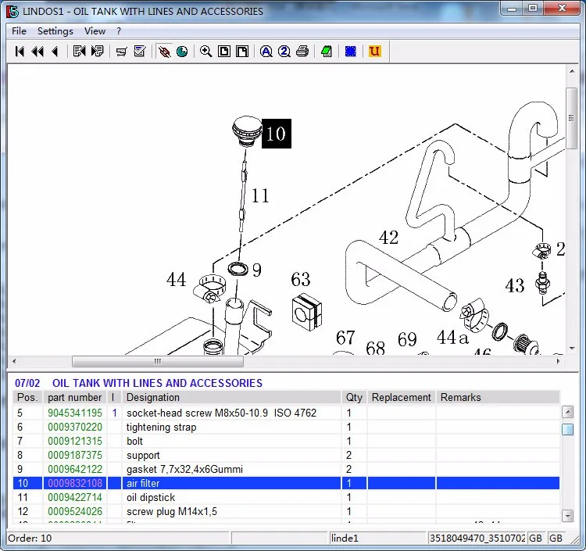
Task: Click callout number 11 in the diagram
Action: (260, 196)
